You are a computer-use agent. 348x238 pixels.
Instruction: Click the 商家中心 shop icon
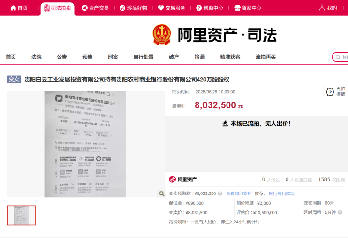(237, 8)
